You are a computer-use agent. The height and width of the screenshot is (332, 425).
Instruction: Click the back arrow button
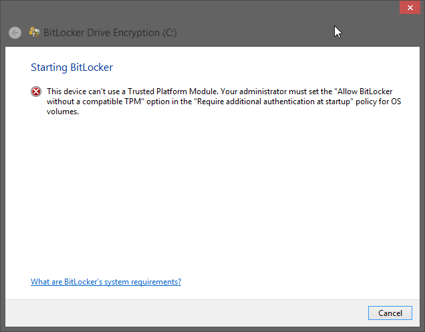tap(15, 33)
